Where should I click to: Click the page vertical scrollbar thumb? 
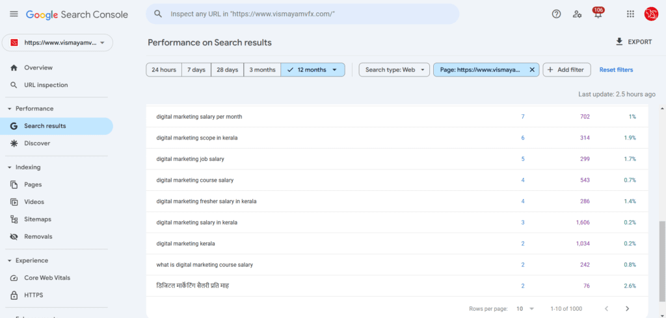click(x=661, y=263)
